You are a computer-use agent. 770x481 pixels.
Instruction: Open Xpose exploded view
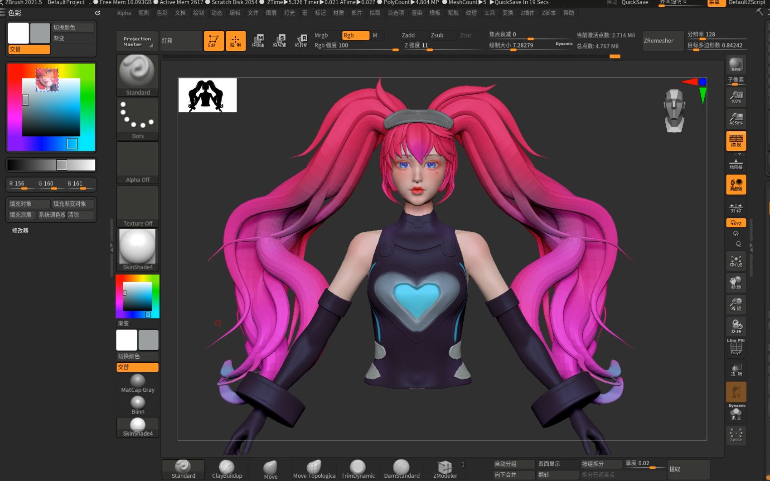(736, 435)
